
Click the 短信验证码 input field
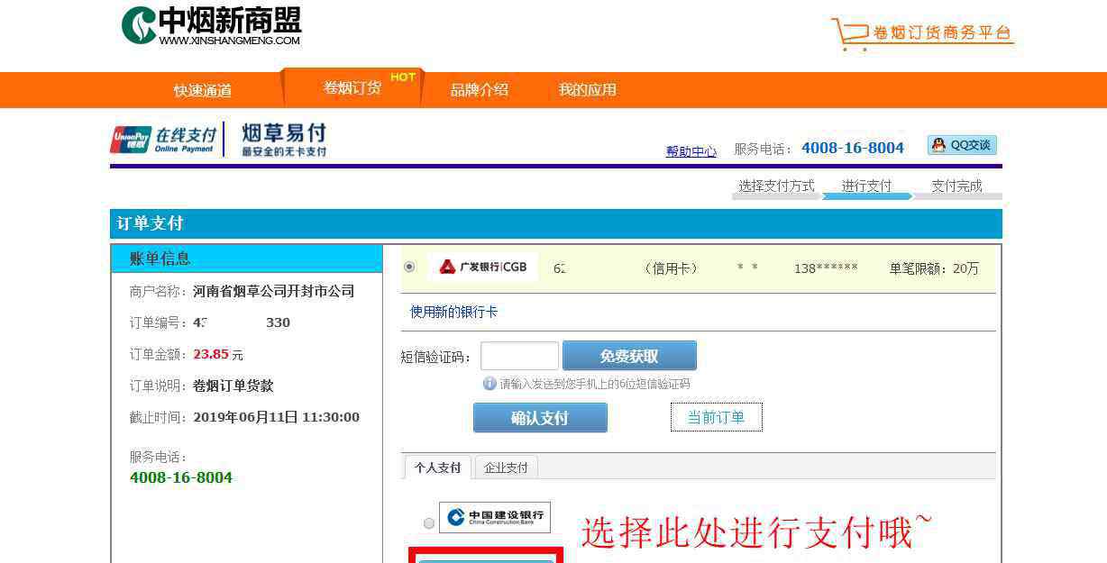click(x=519, y=356)
